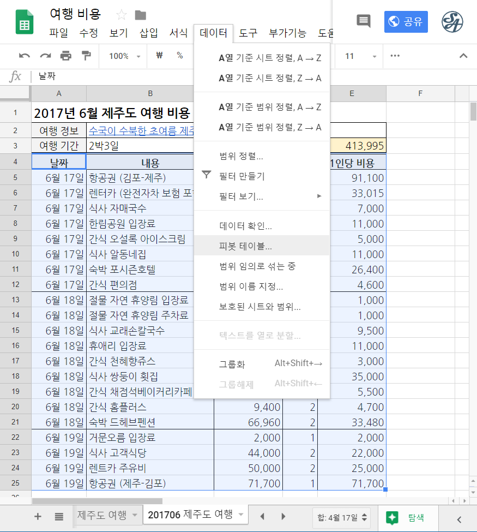This screenshot has width=477, height=532.
Task: Click the undo arrow icon
Action: 25,56
